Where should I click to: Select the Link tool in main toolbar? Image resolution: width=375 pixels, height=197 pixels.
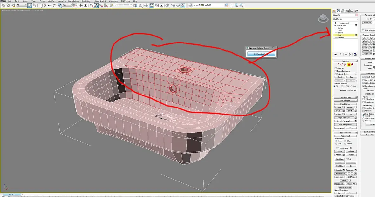pos(3,5)
